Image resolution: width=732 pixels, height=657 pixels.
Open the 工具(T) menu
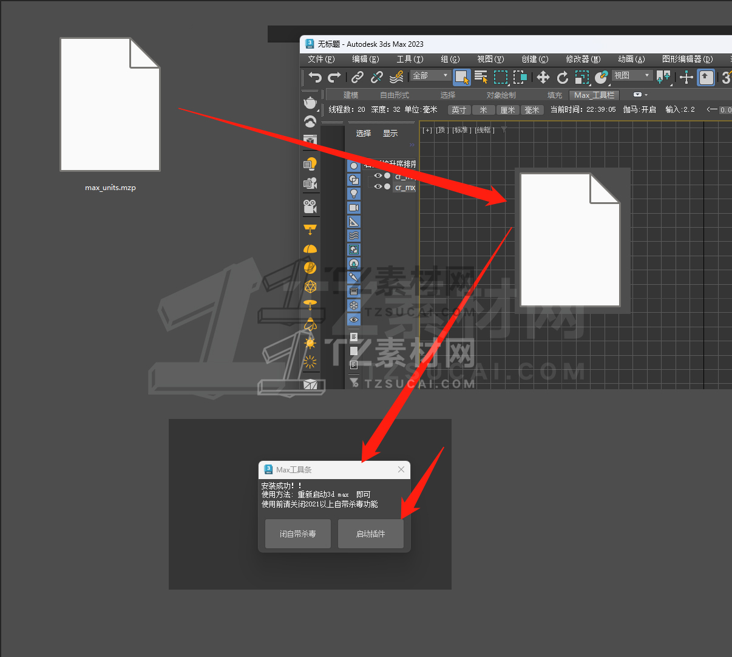[410, 59]
